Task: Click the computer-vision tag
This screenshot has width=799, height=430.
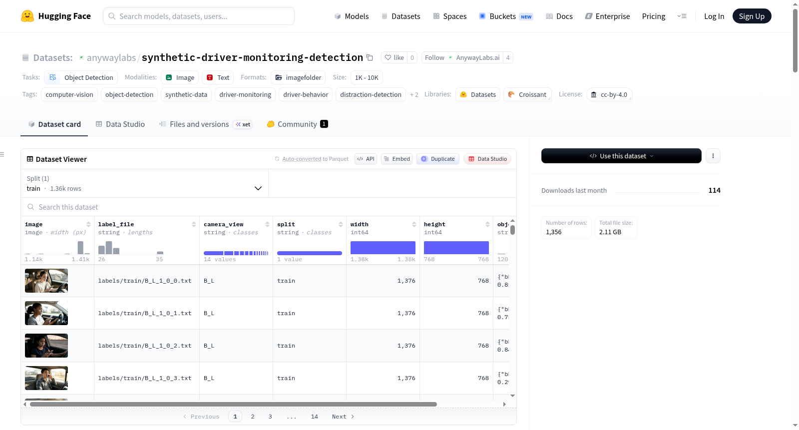Action: click(x=69, y=94)
